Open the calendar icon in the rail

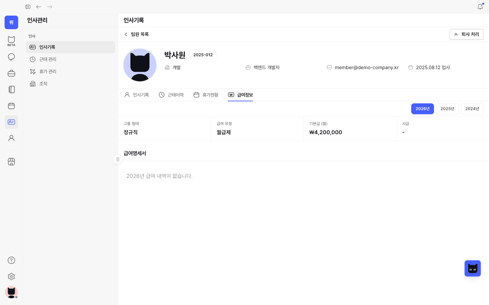click(11, 106)
